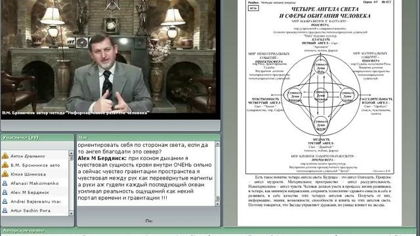Click the user icon beside Alex M Бердянск
The image size is (420, 236).
click(5, 192)
